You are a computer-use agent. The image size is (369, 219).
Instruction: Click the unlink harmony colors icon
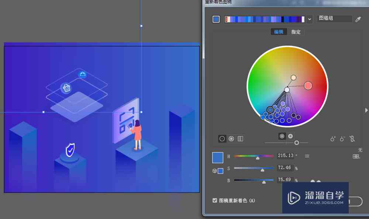pyautogui.click(x=352, y=139)
